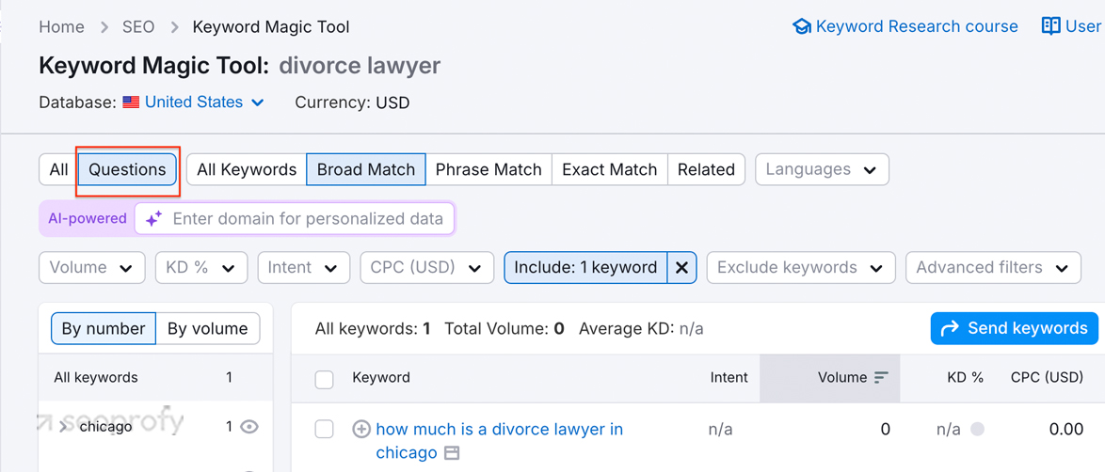
Task: Select the Phrase Match tab
Action: coord(488,170)
